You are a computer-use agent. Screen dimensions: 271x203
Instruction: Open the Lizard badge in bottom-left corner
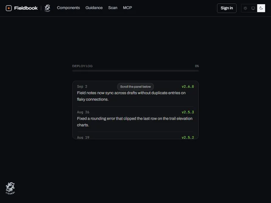point(10,188)
